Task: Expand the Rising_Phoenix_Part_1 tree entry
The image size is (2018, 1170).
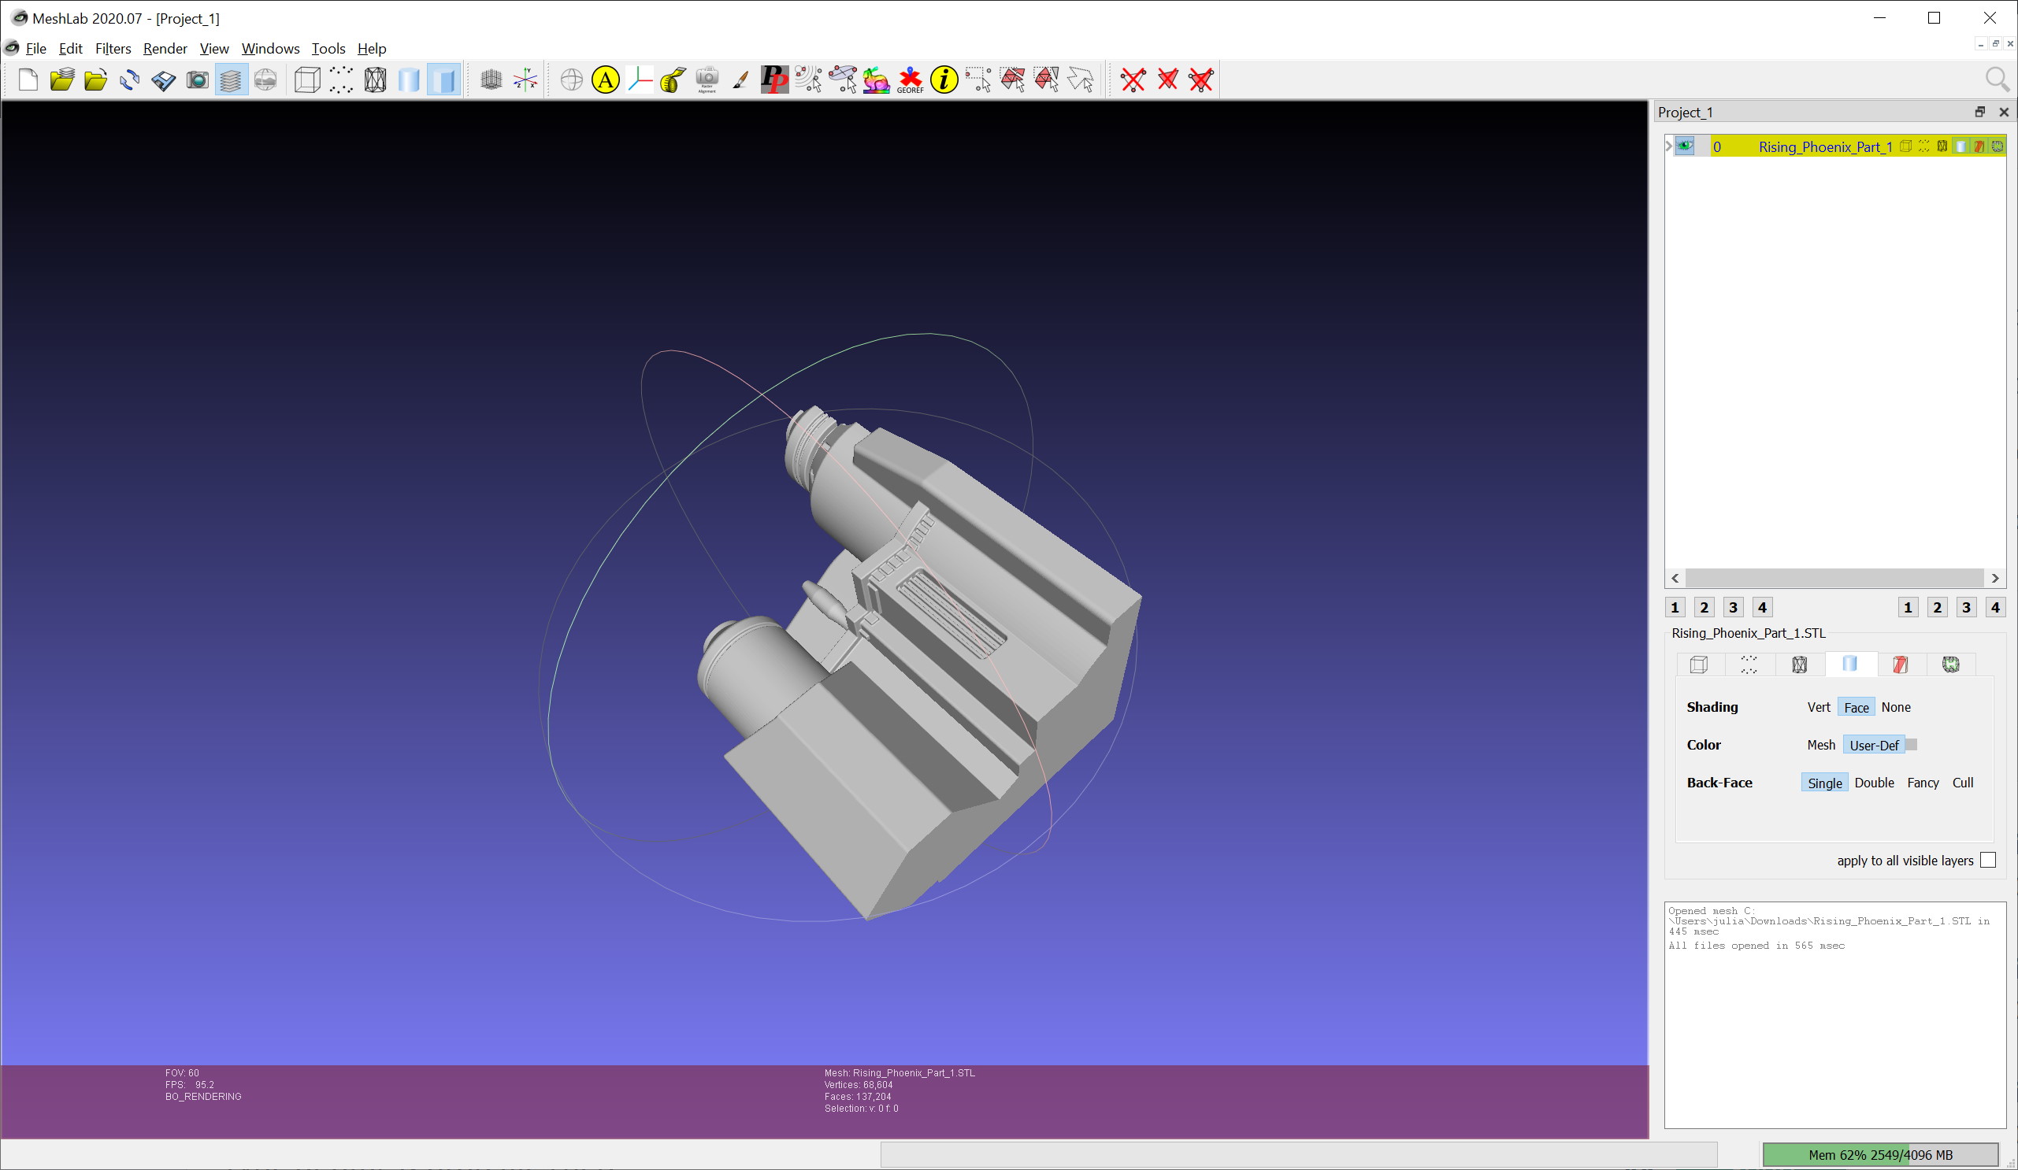Action: coord(1669,146)
